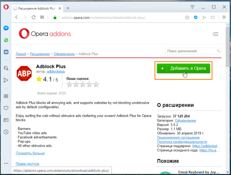
Task: Rate the extension five stars
Action: [x=96, y=84]
